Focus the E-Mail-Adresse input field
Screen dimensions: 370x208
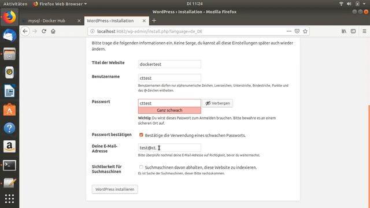pyautogui.click(x=169, y=148)
